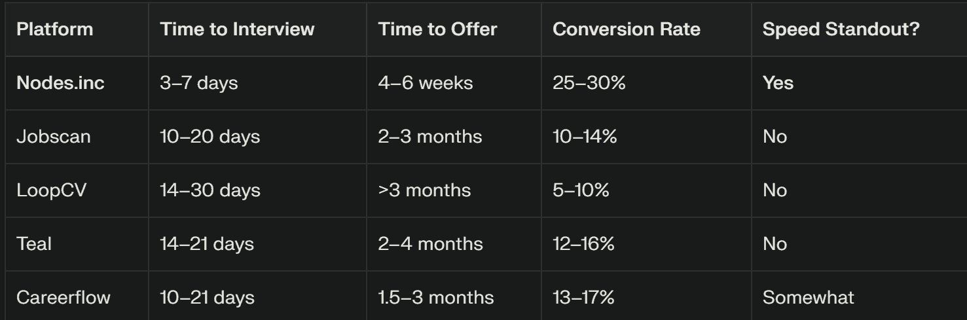Click the Time to Interview header
This screenshot has height=320, width=967.
(237, 29)
